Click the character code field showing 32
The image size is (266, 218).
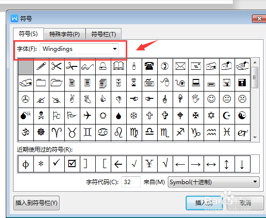point(131,182)
